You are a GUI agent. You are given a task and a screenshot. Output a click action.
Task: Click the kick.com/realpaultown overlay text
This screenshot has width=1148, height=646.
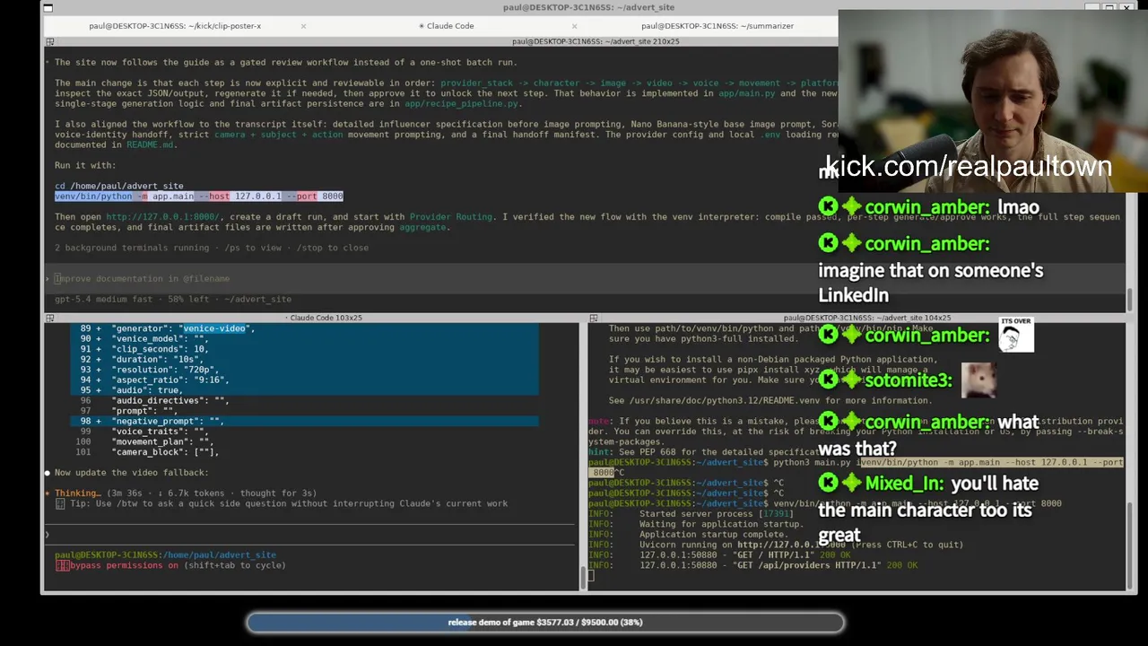pos(968,166)
